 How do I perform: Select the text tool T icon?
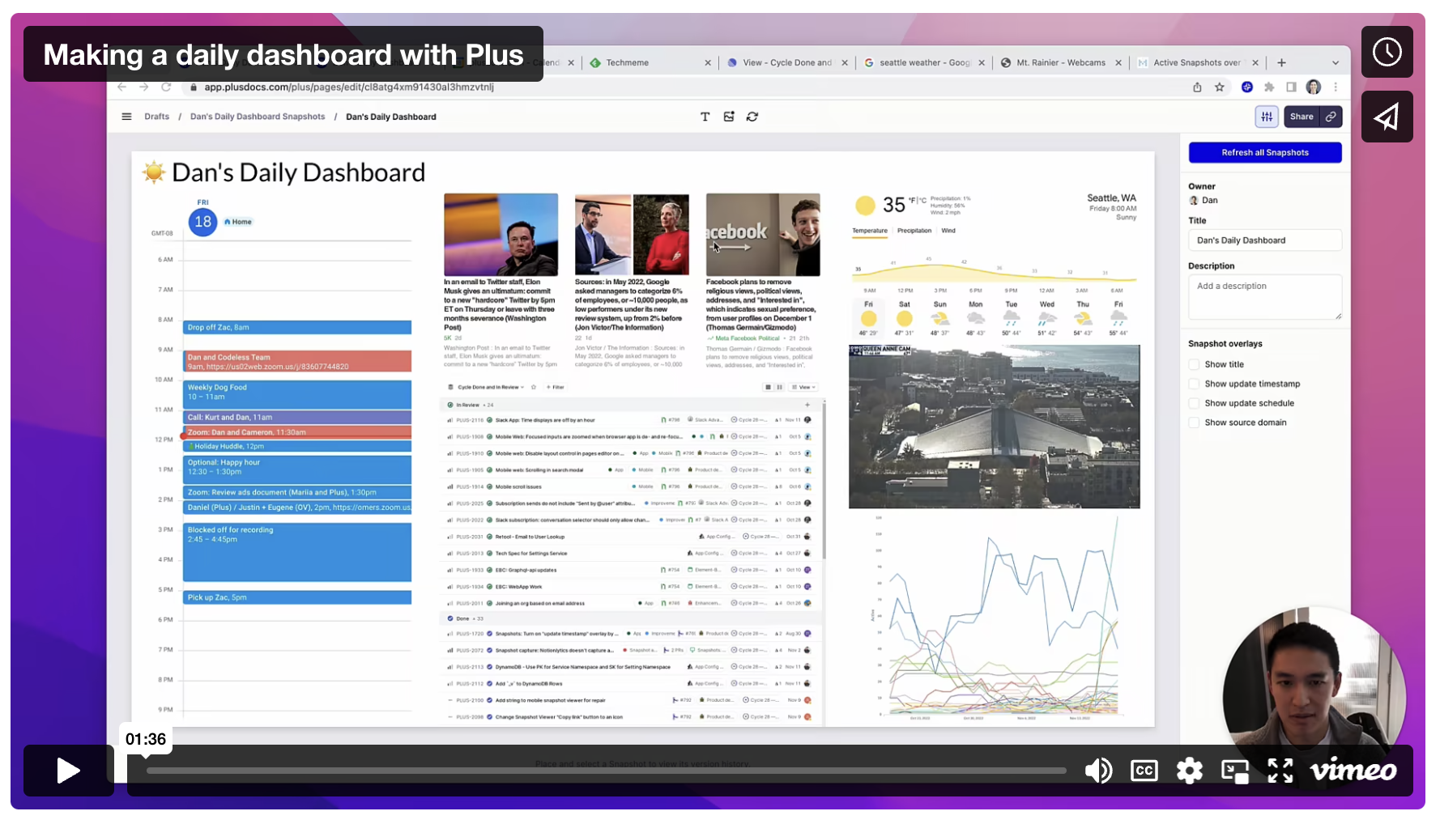[x=705, y=117]
